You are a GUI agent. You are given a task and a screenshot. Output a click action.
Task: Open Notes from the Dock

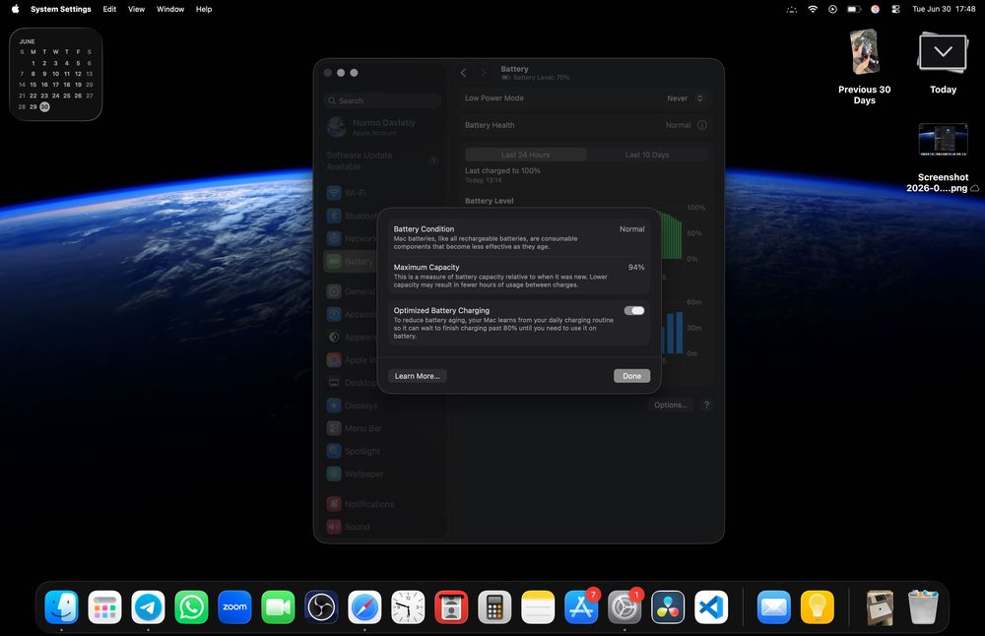click(x=539, y=607)
